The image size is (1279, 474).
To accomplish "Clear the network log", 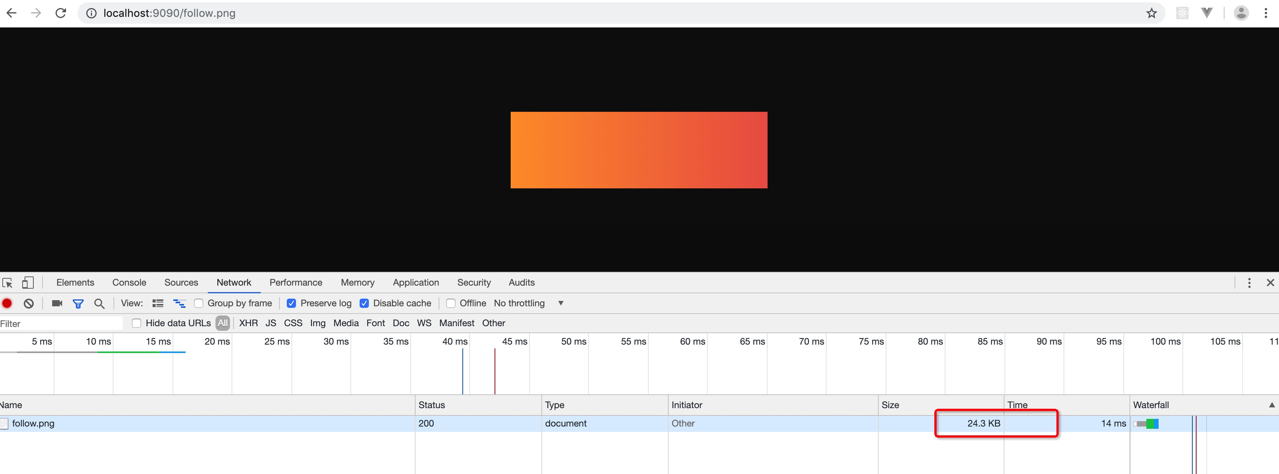I will pyautogui.click(x=29, y=303).
